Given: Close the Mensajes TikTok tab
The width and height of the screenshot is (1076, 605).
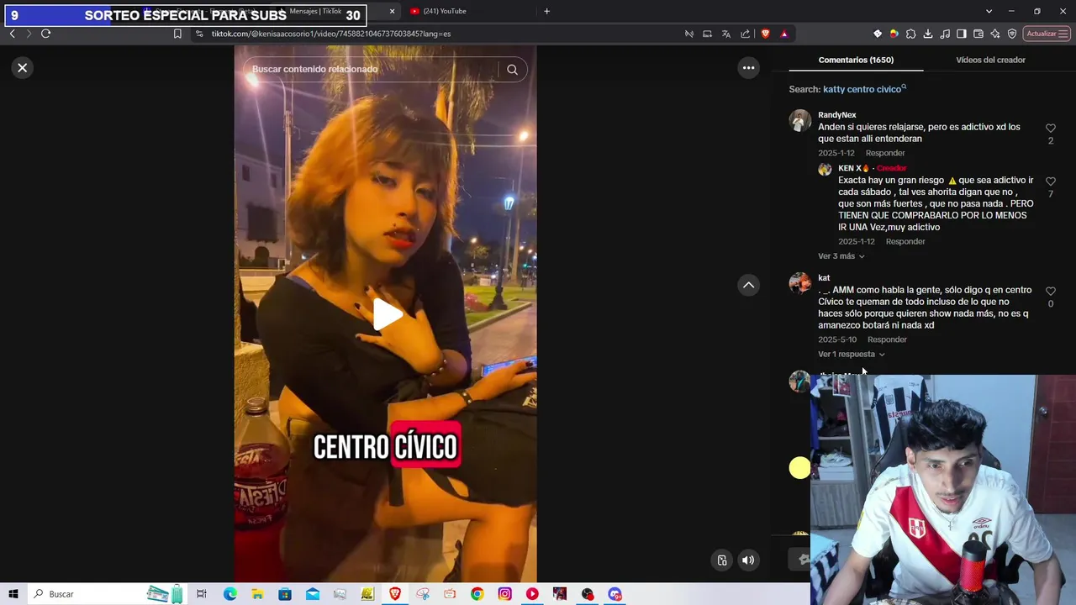Looking at the screenshot, I should coord(392,11).
